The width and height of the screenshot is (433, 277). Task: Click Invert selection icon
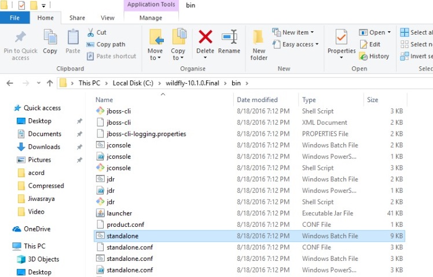coord(405,56)
